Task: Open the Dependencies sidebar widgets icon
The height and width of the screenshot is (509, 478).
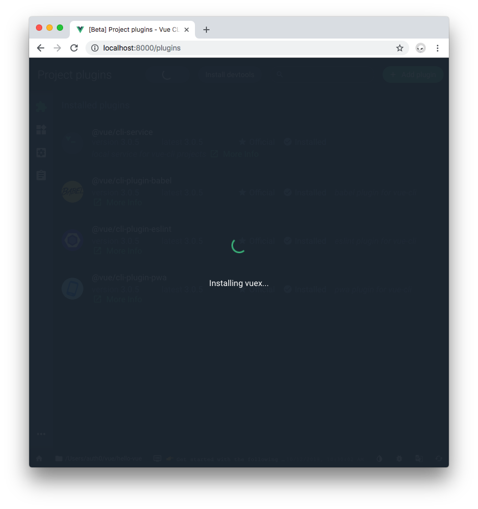Action: (41, 130)
